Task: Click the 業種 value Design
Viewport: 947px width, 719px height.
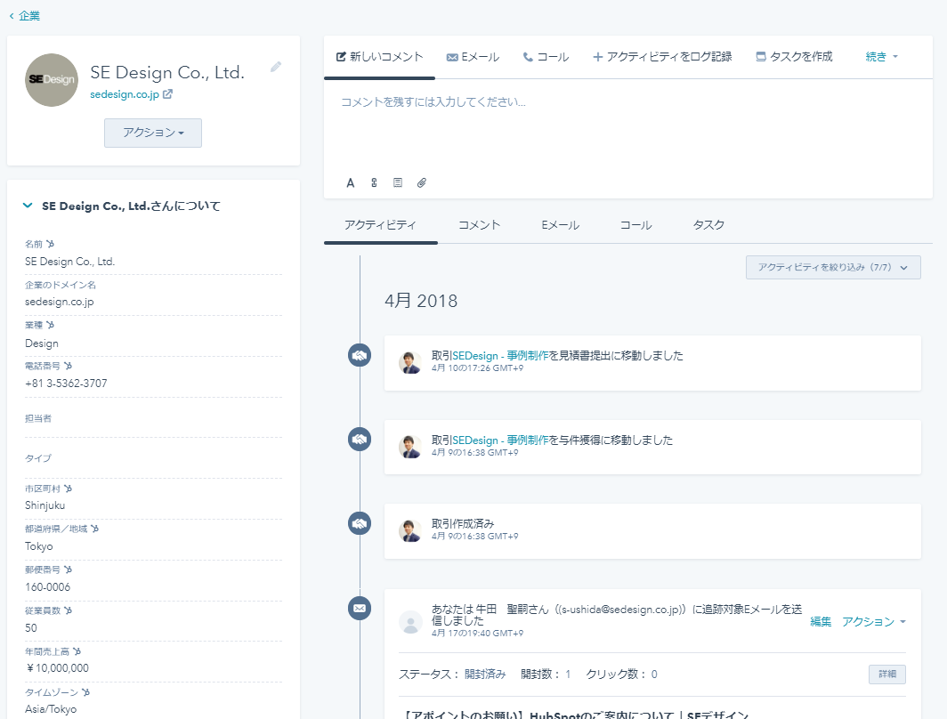Action: pyautogui.click(x=42, y=343)
